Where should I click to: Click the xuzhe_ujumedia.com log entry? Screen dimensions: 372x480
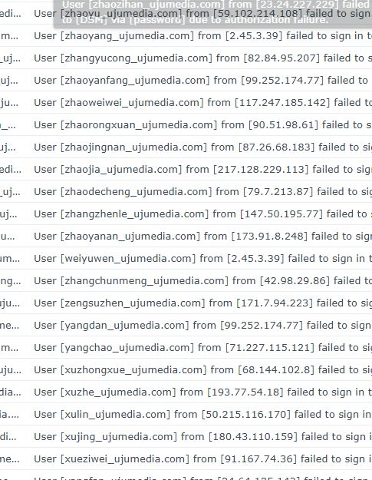[x=186, y=392]
